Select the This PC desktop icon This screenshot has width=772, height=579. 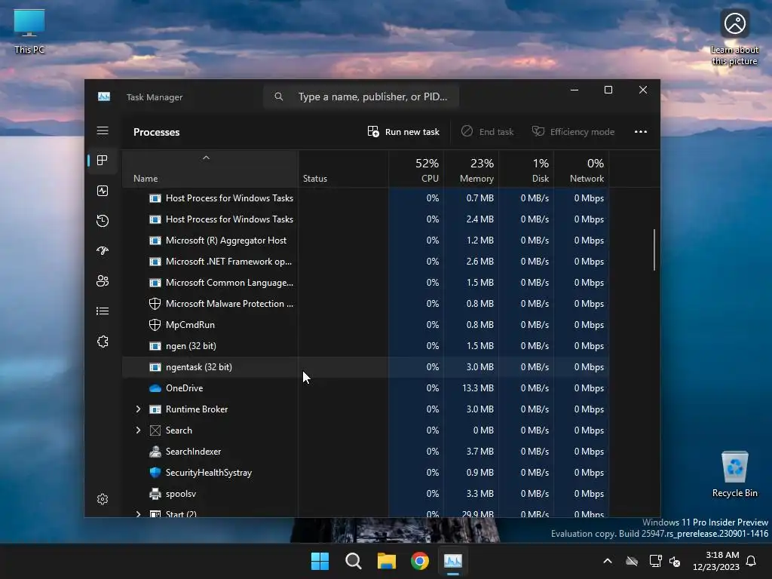point(29,32)
